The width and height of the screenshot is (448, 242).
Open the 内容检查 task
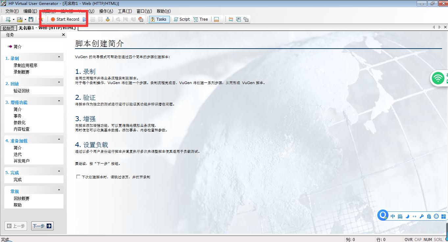click(22, 129)
